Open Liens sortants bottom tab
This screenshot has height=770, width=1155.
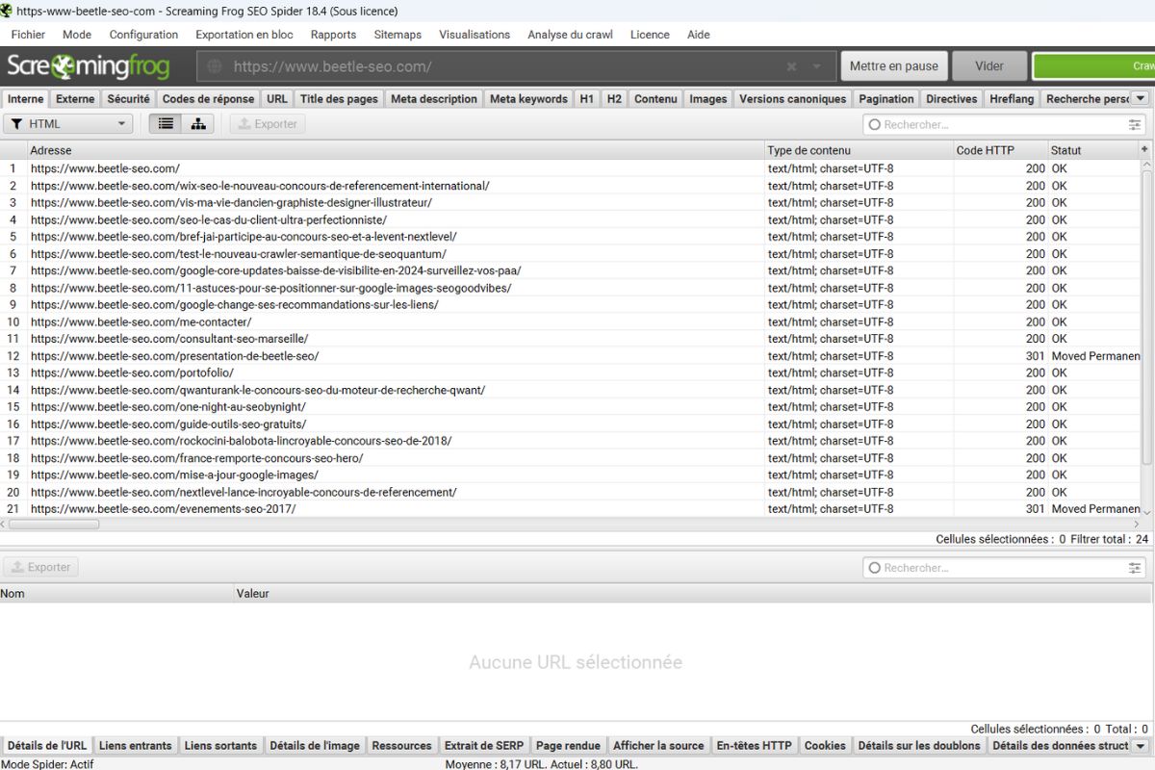pos(220,745)
